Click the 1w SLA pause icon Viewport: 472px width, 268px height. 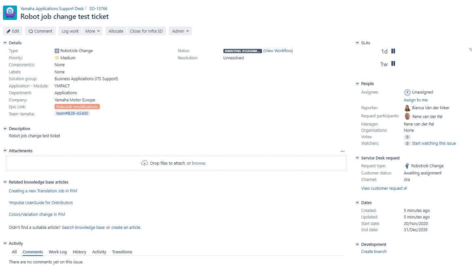tap(393, 64)
